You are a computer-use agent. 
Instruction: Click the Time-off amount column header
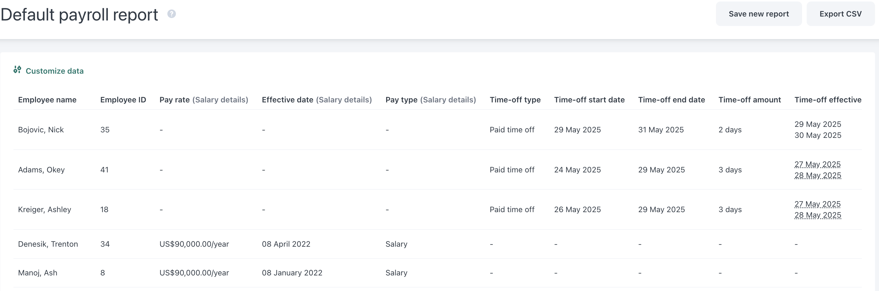coord(750,100)
